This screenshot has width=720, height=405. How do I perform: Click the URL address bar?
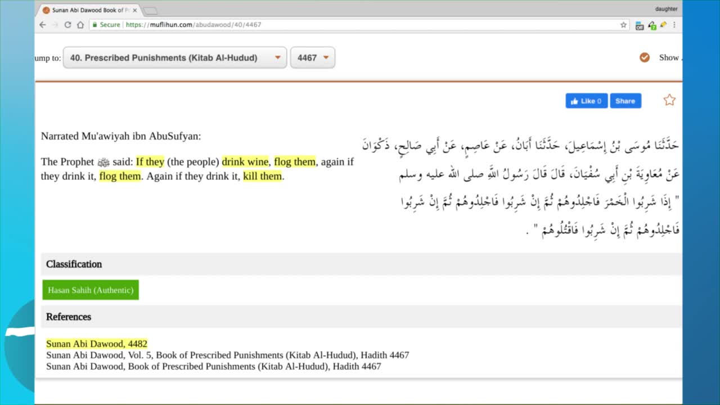tap(360, 25)
